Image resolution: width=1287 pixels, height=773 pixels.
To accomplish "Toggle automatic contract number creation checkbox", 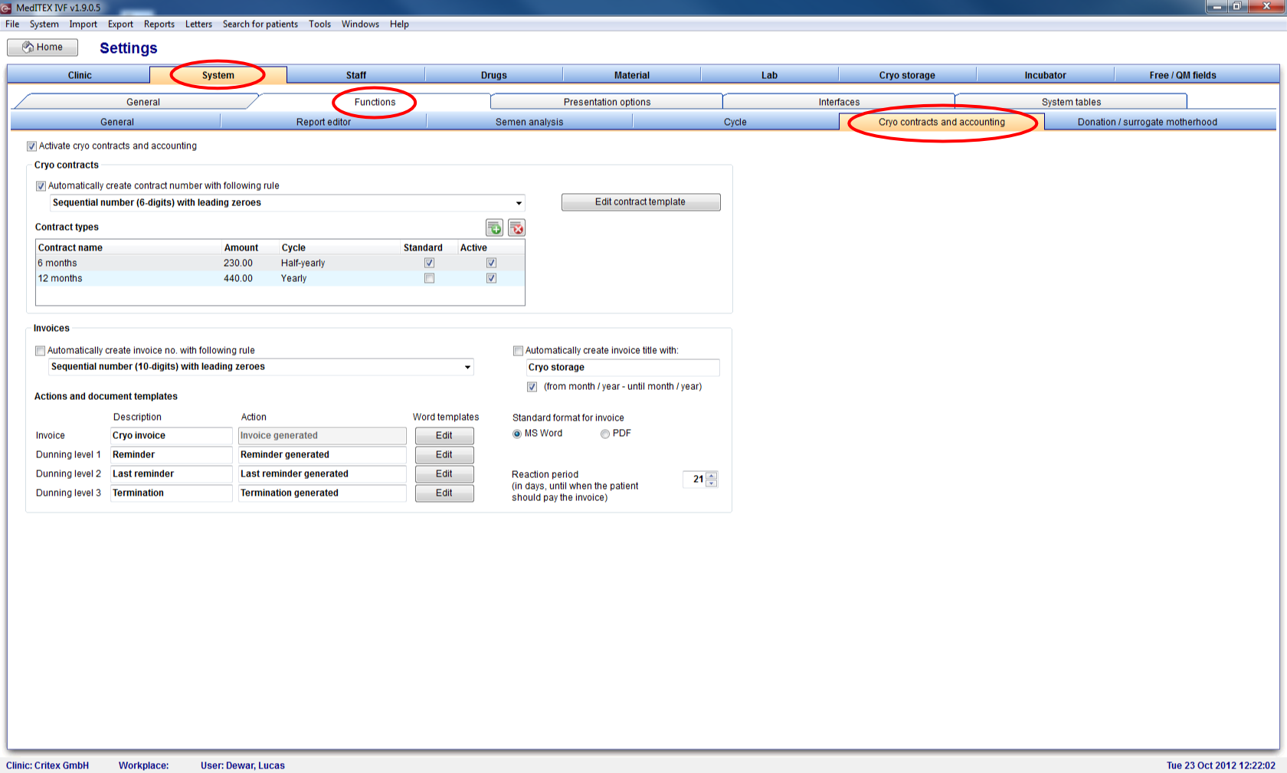I will (x=41, y=186).
